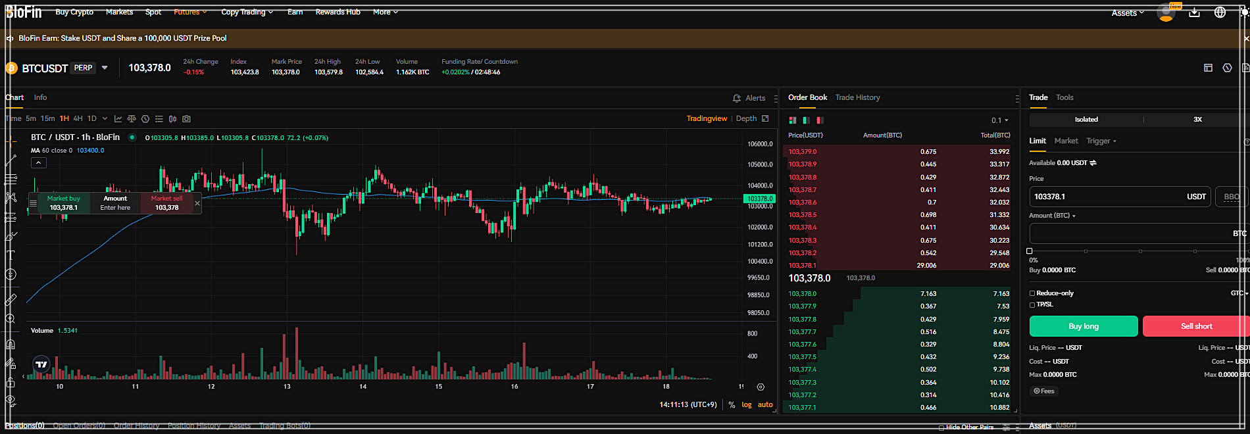Switch chart to Tradingview mode
Screen dimensions: 1250x434
pyautogui.click(x=707, y=118)
